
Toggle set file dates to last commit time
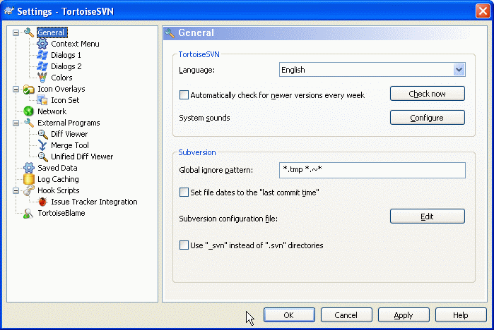tap(184, 192)
